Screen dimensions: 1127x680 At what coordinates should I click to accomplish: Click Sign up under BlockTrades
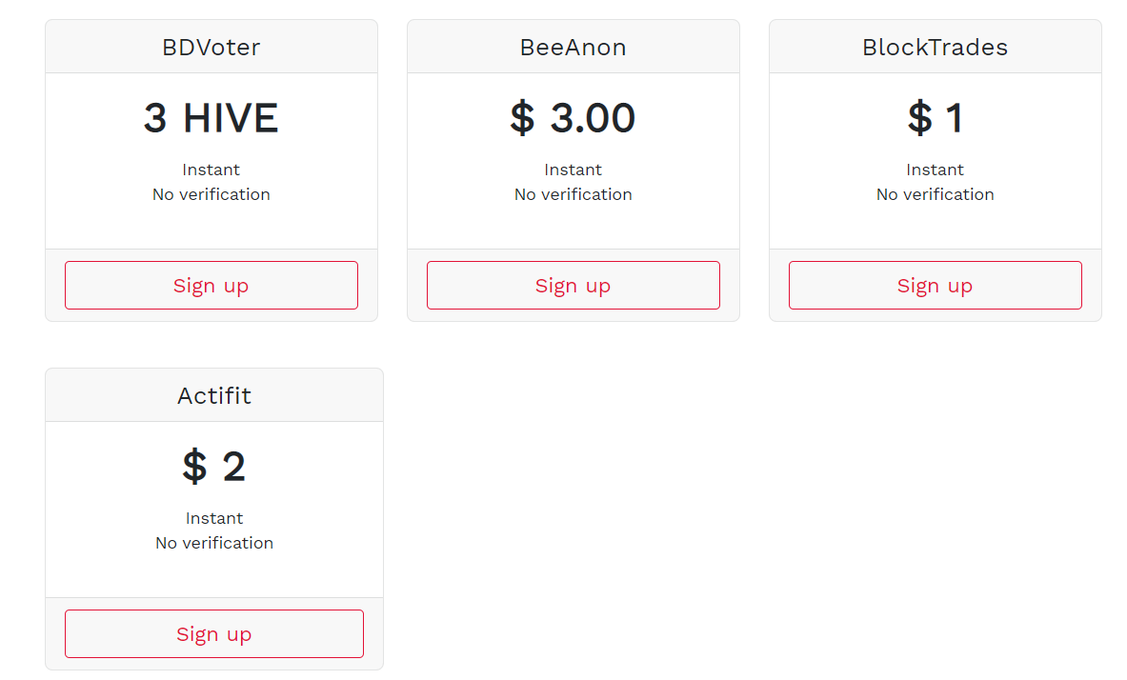936,286
